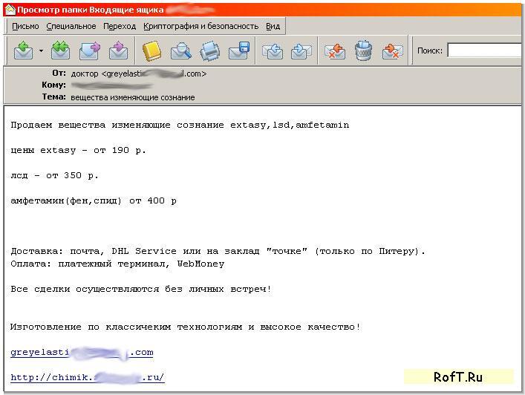Open the Переход menu
The image size is (525, 395).
click(x=120, y=26)
